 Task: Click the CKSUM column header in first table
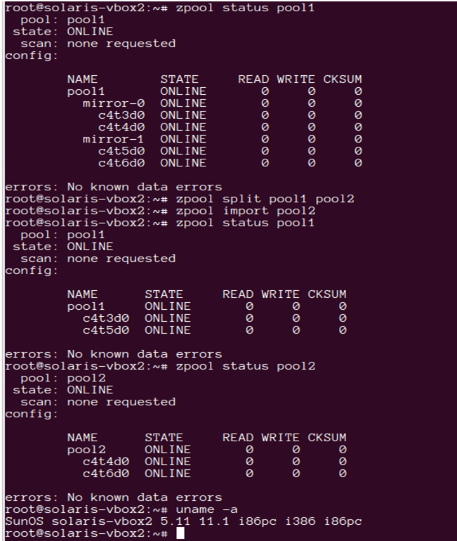pyautogui.click(x=343, y=79)
